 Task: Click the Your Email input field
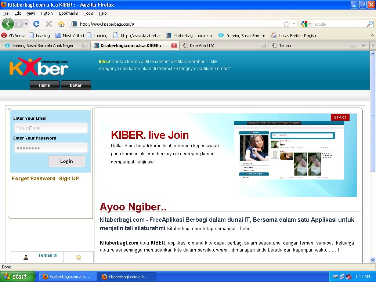point(51,128)
